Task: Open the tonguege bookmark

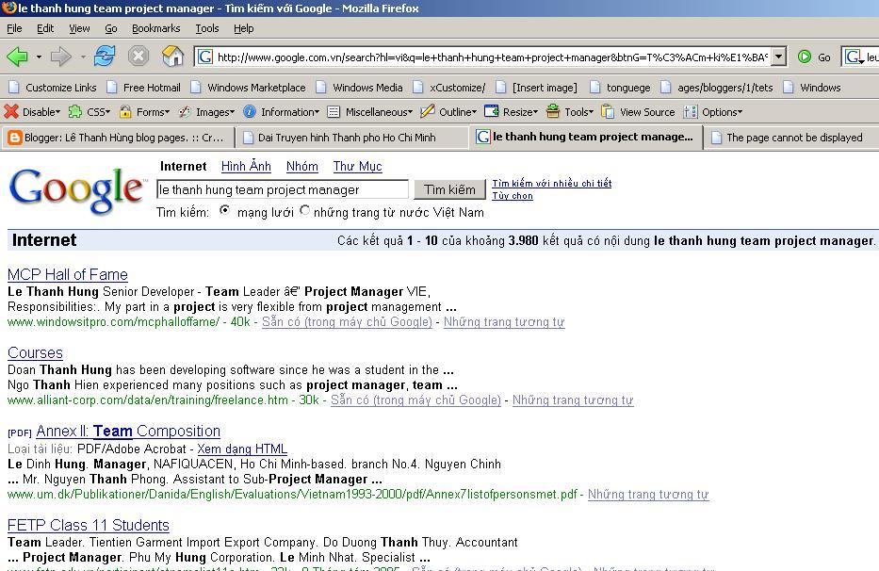Action: point(621,88)
